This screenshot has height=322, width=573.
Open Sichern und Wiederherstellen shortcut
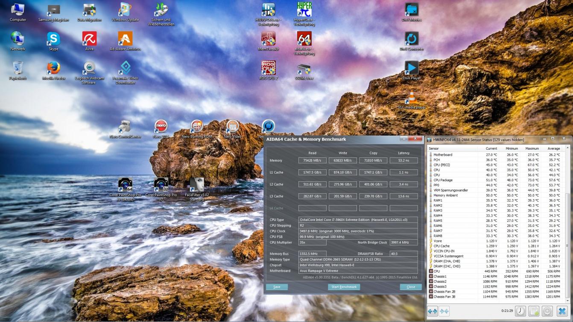click(161, 14)
